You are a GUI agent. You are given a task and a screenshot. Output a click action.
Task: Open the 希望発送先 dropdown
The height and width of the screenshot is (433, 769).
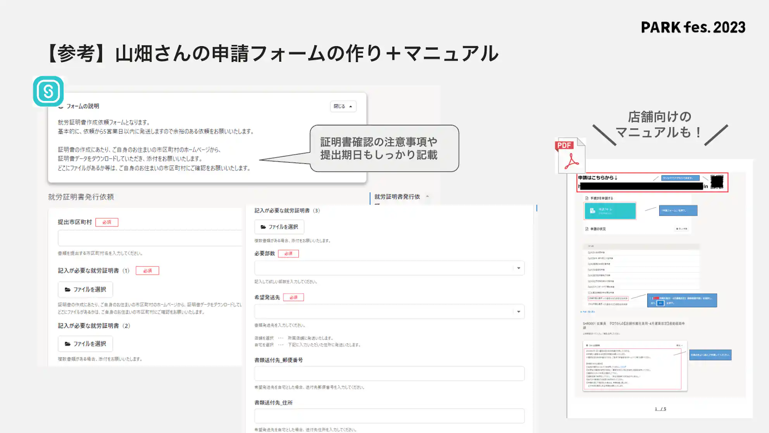[x=389, y=312]
